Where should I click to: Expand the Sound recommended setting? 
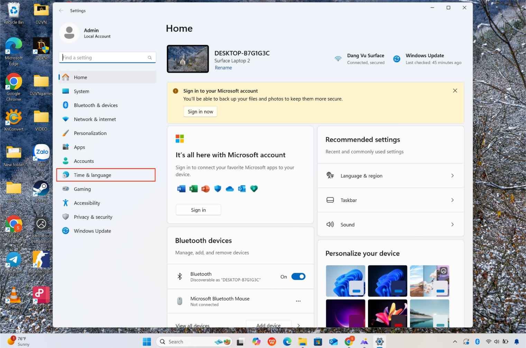click(x=390, y=225)
